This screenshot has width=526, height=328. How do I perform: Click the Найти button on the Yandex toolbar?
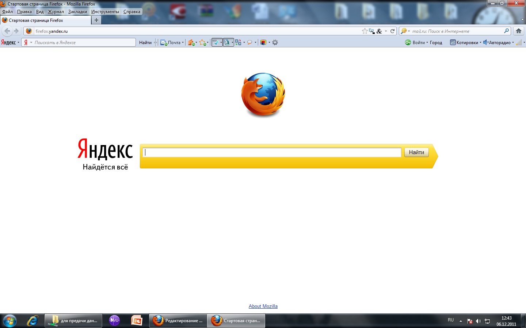click(x=145, y=43)
